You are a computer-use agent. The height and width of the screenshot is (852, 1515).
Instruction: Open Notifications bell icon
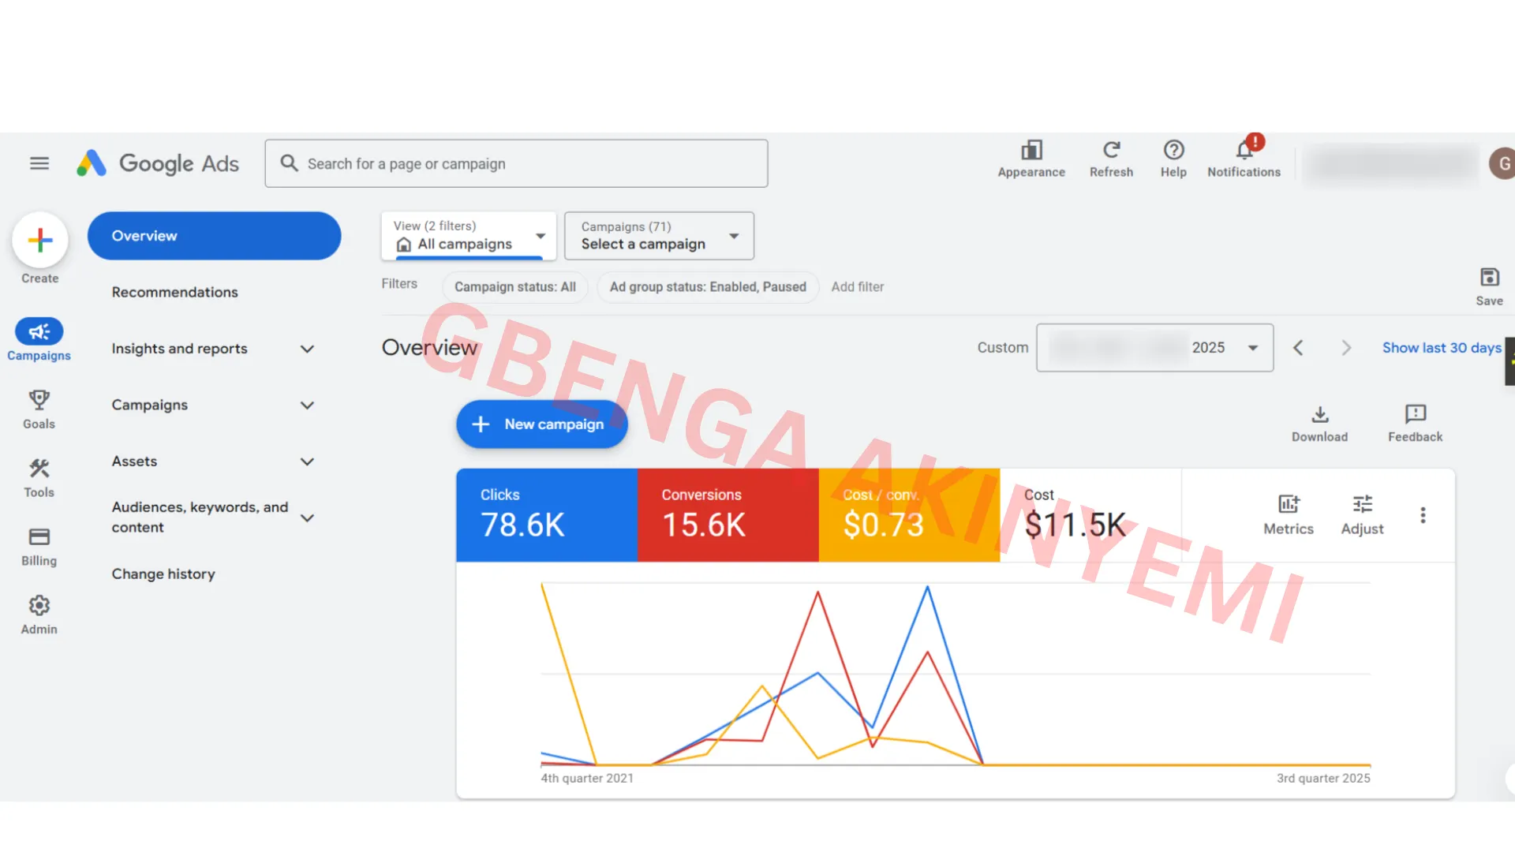point(1244,150)
